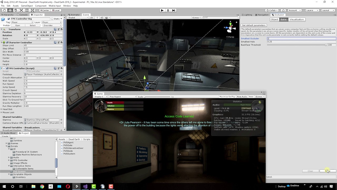The image size is (337, 190).
Task: Switch to the Navigation tab
Action: coord(262,15)
